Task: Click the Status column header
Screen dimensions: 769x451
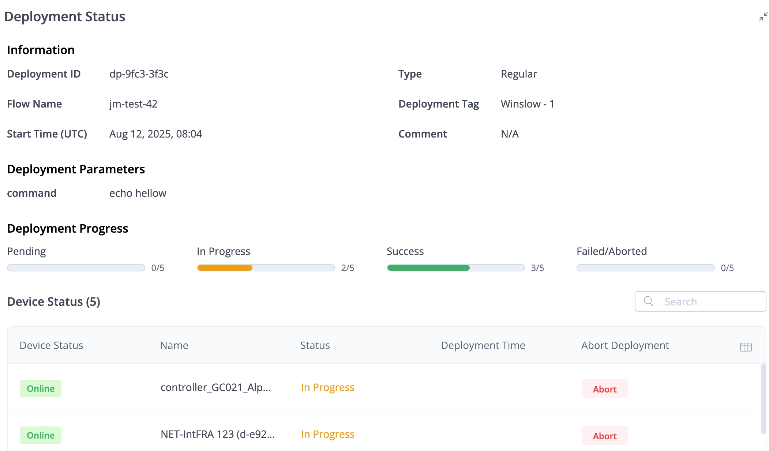Action: (x=315, y=345)
